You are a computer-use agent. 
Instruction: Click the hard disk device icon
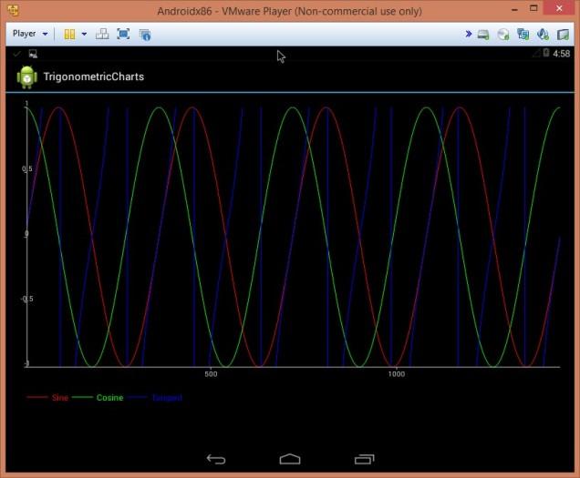pos(483,34)
